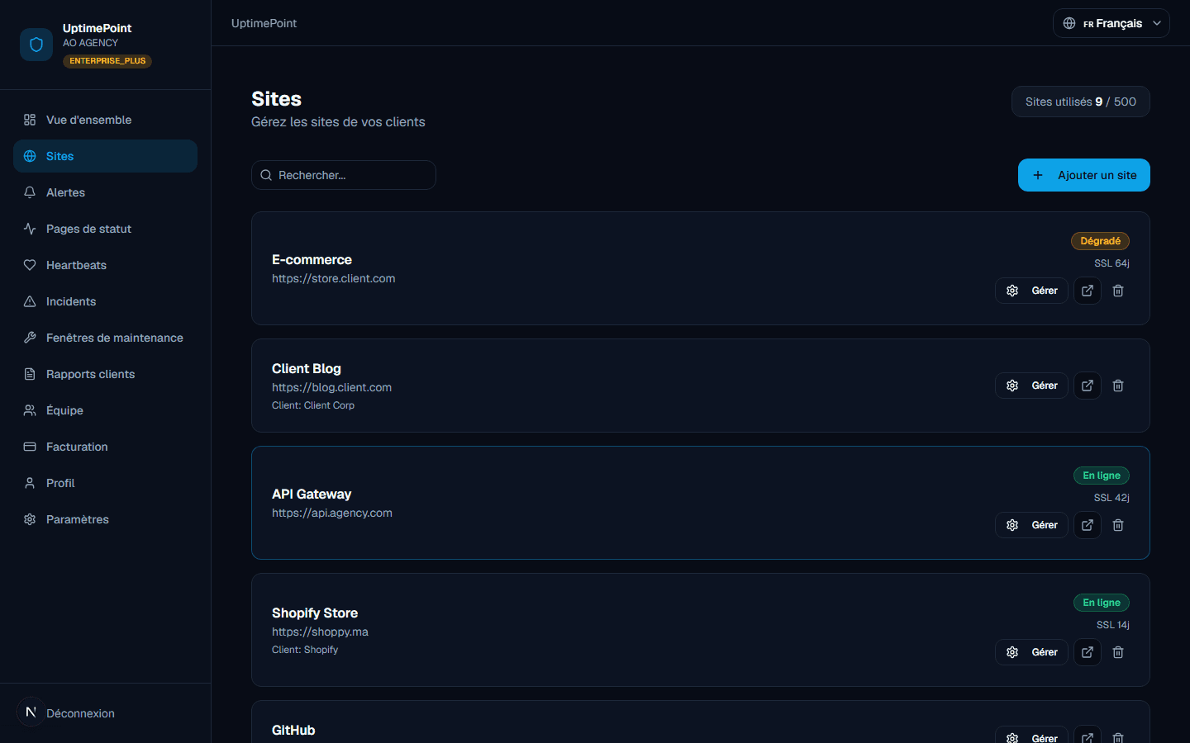Open Vue d'ensemble in the sidebar
The height and width of the screenshot is (743, 1190).
click(105, 120)
